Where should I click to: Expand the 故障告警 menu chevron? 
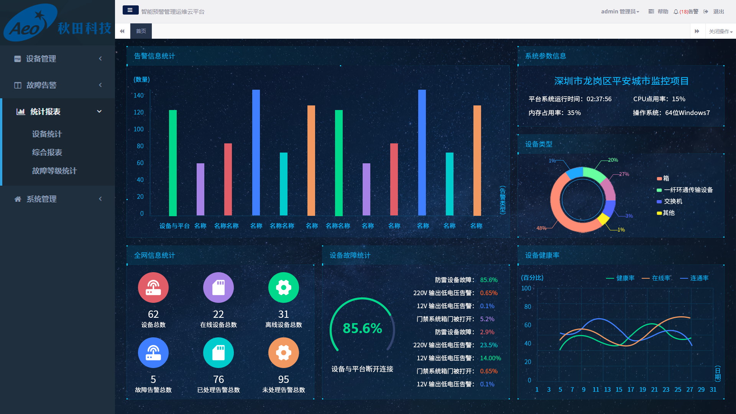pyautogui.click(x=100, y=85)
